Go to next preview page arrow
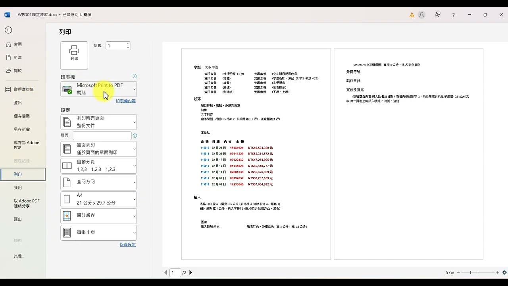The image size is (508, 286). point(190,272)
